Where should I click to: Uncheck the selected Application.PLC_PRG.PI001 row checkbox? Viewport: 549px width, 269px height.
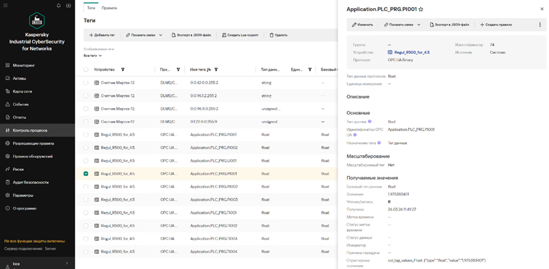pyautogui.click(x=86, y=174)
